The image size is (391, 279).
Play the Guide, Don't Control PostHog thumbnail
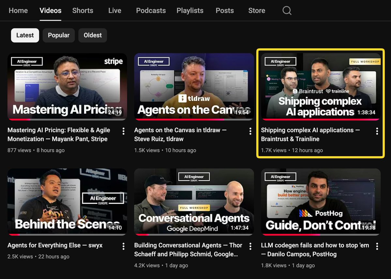(x=321, y=202)
